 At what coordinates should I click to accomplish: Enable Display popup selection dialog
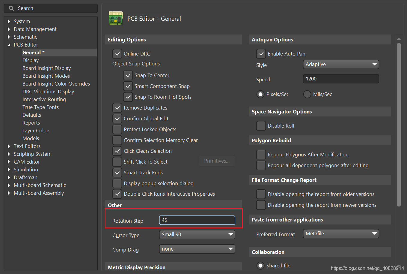(117, 183)
